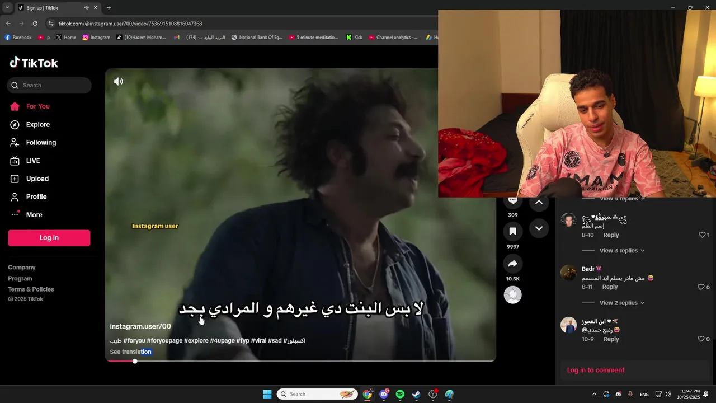Click the comments bubble icon above 309
The height and width of the screenshot is (403, 716).
[x=512, y=201]
